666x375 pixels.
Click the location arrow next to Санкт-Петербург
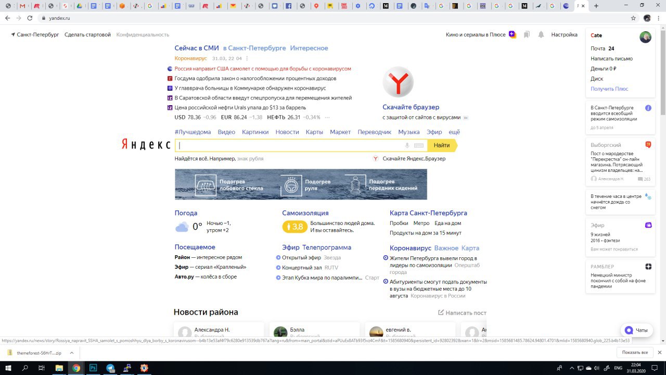click(x=13, y=34)
